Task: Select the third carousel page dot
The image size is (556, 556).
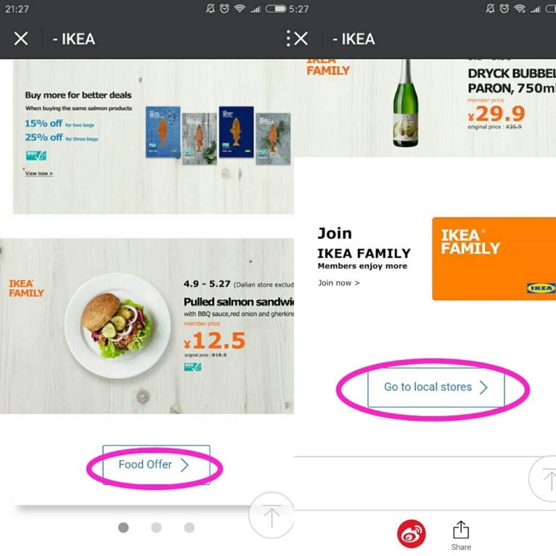Action: 189,528
